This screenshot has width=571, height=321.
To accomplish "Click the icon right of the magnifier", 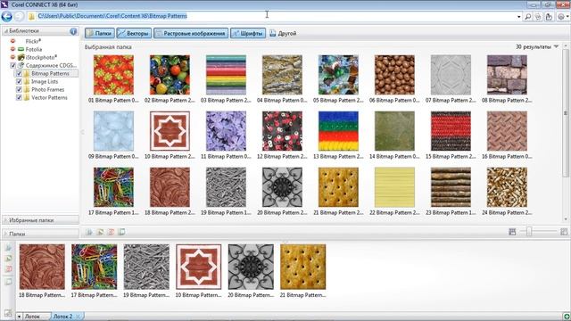I will [x=538, y=17].
